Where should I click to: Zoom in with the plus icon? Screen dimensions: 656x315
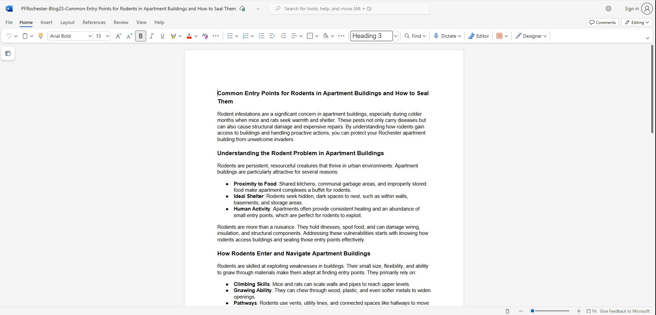pyautogui.click(x=579, y=311)
